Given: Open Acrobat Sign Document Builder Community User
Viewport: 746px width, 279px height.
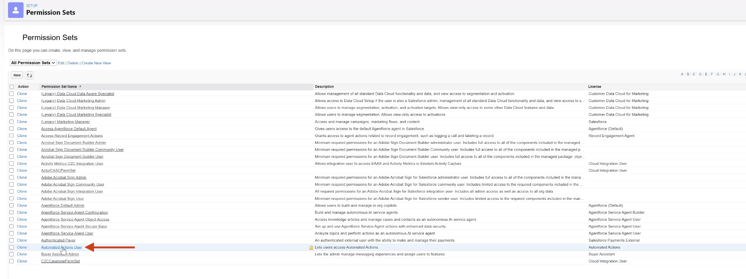Looking at the screenshot, I should point(83,150).
